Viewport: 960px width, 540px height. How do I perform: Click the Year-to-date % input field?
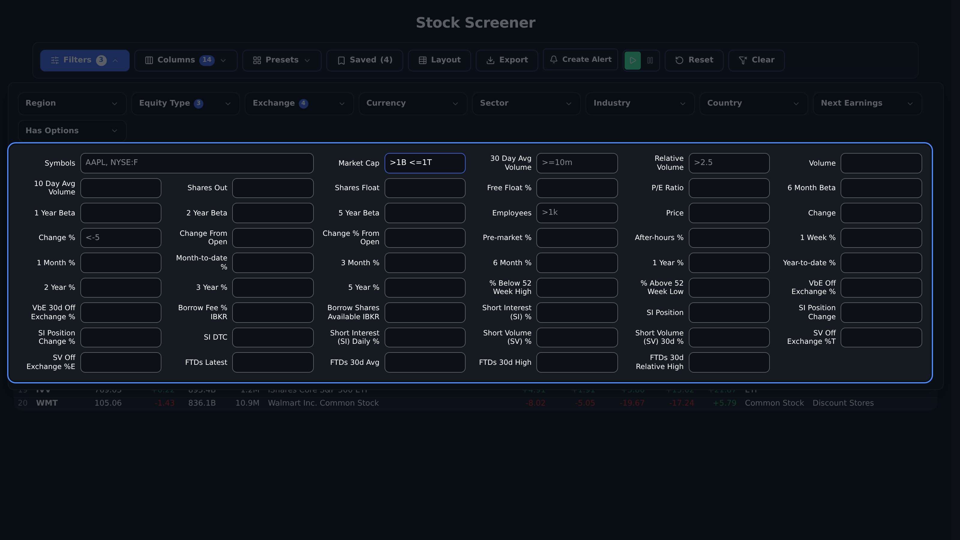point(881,263)
